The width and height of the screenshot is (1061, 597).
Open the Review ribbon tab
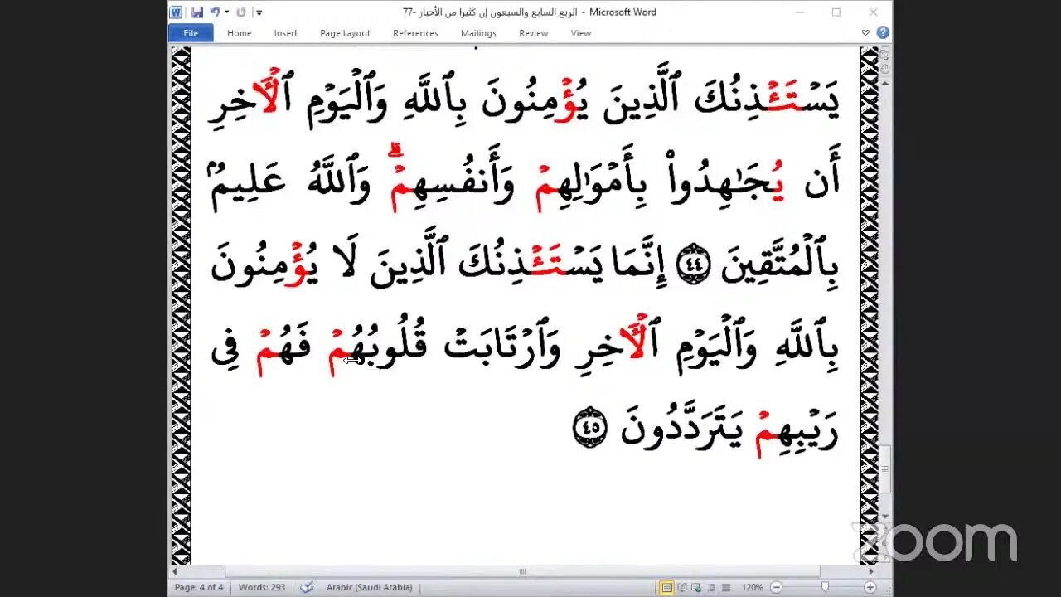pyautogui.click(x=533, y=33)
